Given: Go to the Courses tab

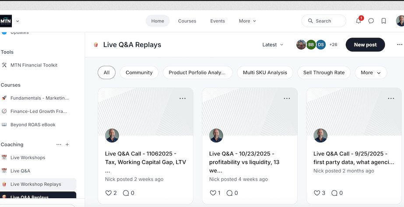Looking at the screenshot, I should click(x=187, y=21).
